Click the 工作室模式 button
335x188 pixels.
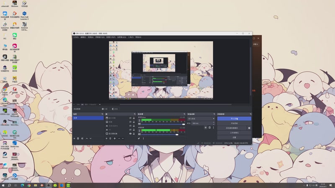(234, 133)
